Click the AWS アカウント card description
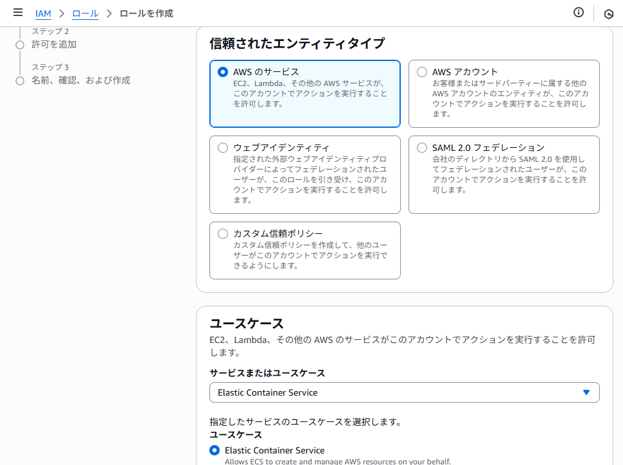The width and height of the screenshot is (623, 465). pos(511,98)
